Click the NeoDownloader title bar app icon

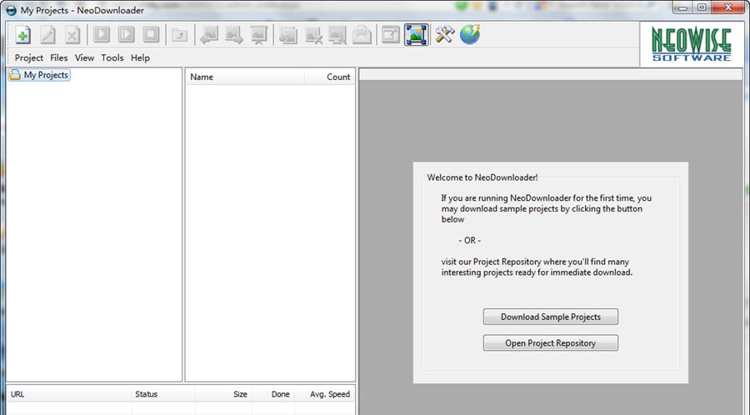pyautogui.click(x=11, y=10)
